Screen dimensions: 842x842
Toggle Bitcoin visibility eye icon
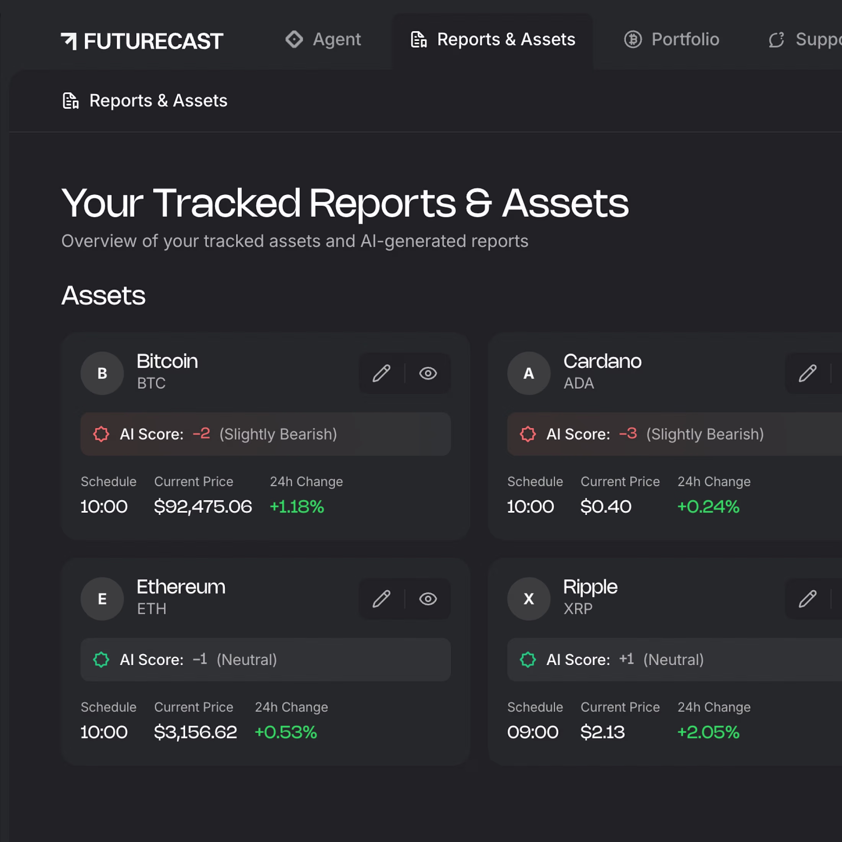428,374
